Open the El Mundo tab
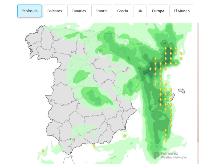The image size is (199, 164). point(182,11)
